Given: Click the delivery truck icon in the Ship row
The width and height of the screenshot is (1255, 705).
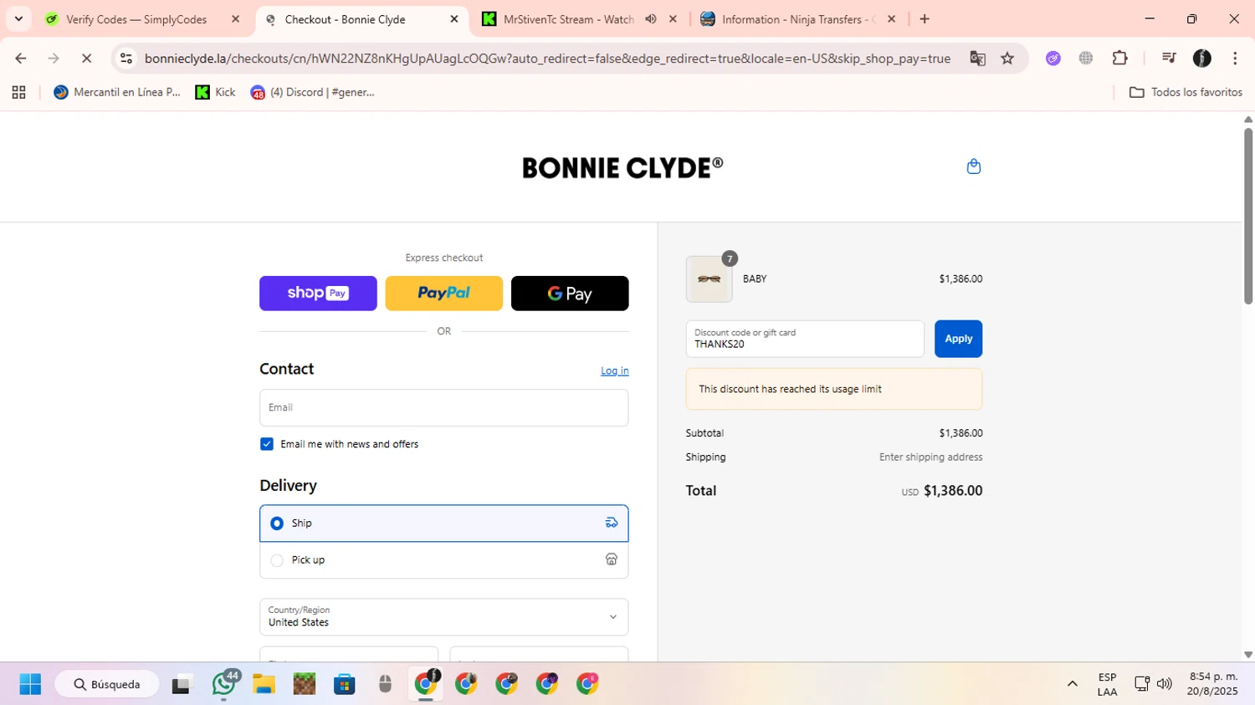Looking at the screenshot, I should tap(612, 524).
